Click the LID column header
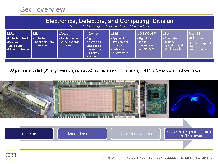The height and width of the screenshot is (164, 218). pyautogui.click(x=36, y=33)
